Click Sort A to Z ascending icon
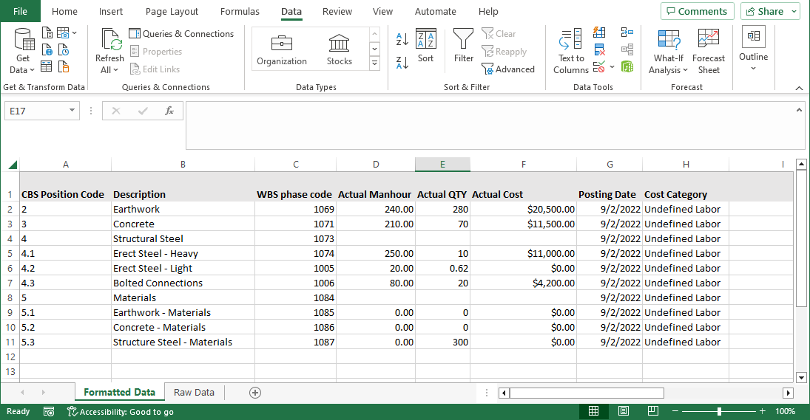The height and width of the screenshot is (420, 810). pyautogui.click(x=402, y=40)
